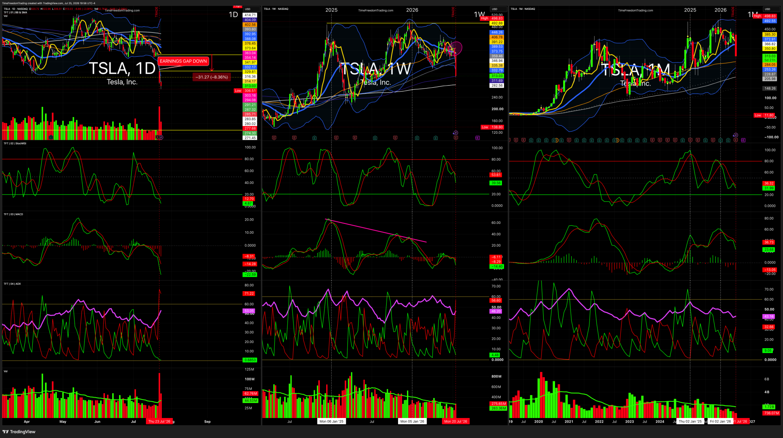The width and height of the screenshot is (783, 438).
Task: Click the 446.26 blue price label on 1W scale
Action: 497,33
